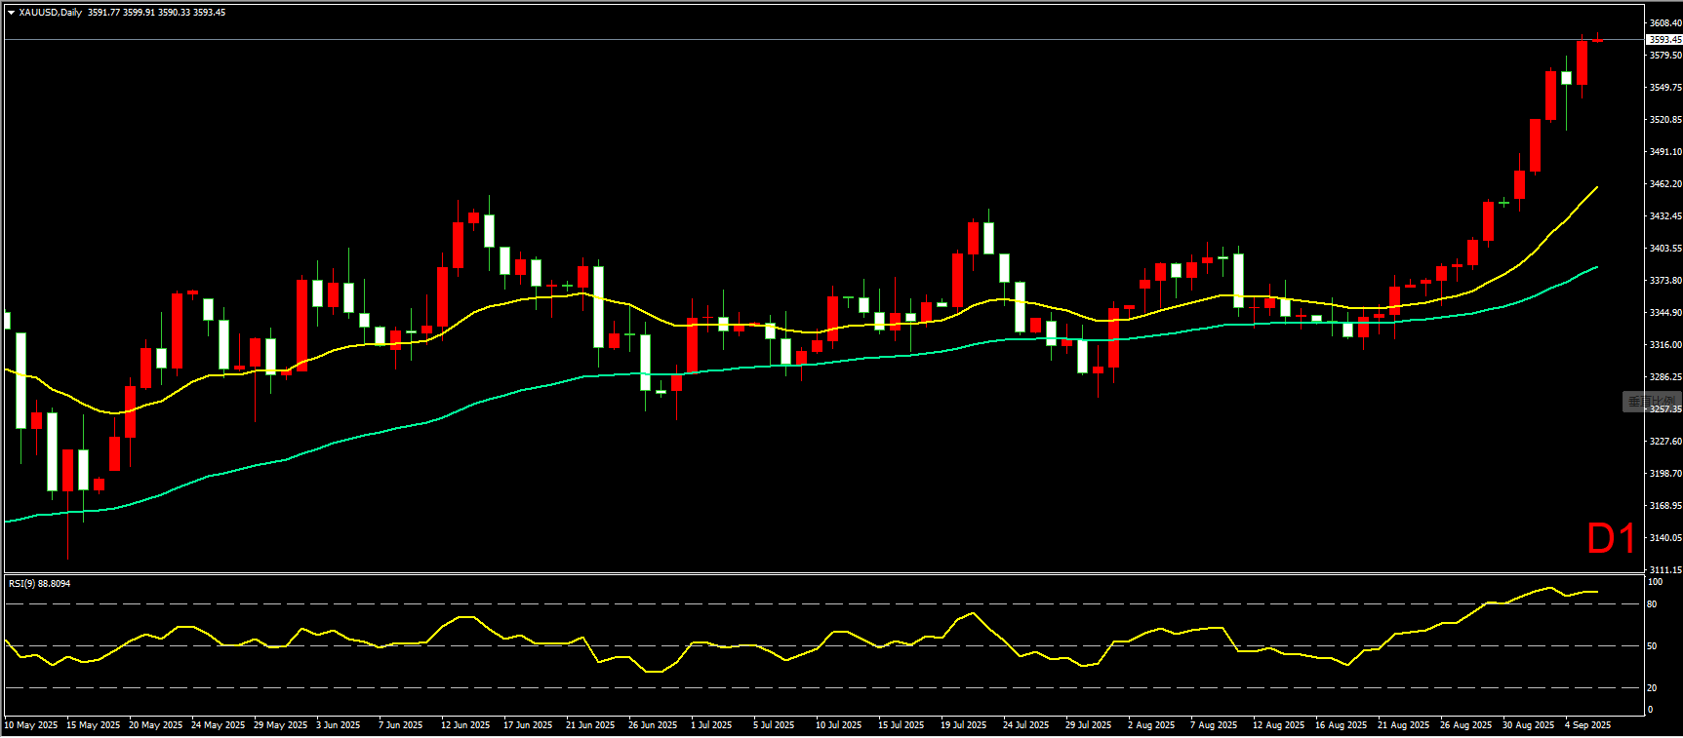Image resolution: width=1683 pixels, height=738 pixels.
Task: Click the RSI 80 level scale label
Action: click(1652, 604)
